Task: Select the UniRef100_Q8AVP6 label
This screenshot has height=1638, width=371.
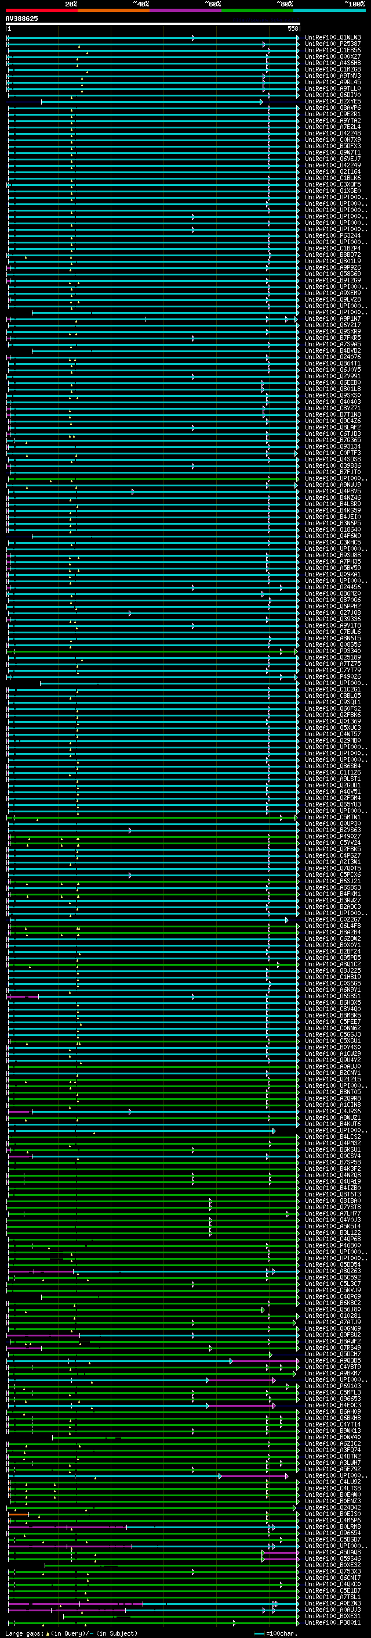Action: [333, 108]
